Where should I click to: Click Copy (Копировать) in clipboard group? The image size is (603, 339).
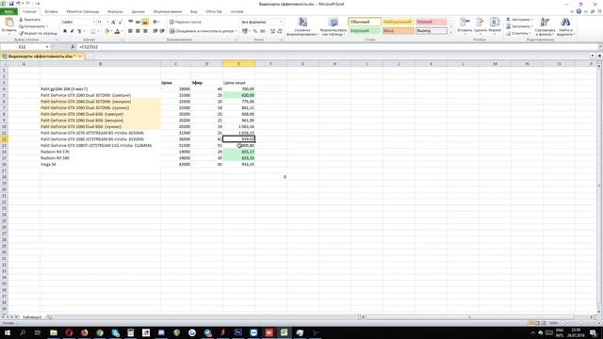click(33, 26)
